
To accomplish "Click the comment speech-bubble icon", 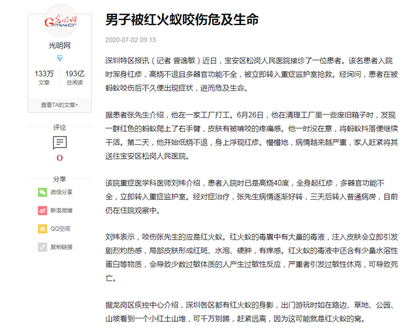I will click(x=60, y=143).
